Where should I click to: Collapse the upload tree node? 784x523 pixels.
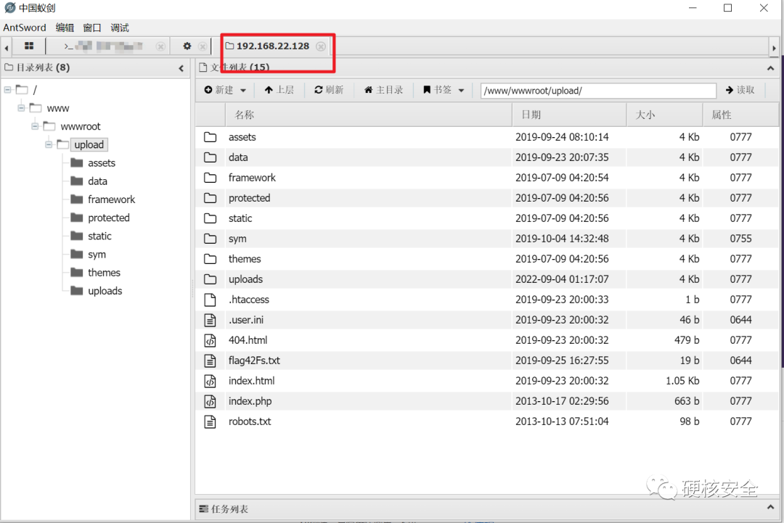point(49,145)
